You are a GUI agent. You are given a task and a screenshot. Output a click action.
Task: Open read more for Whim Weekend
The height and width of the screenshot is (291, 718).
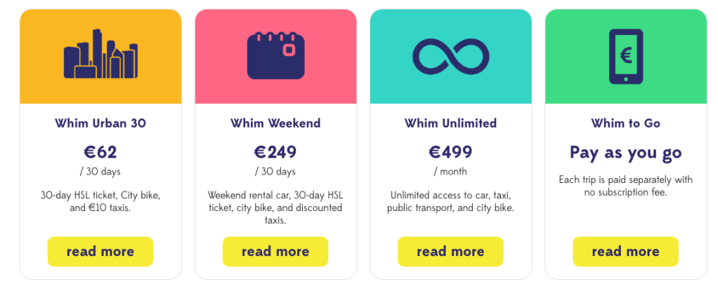click(x=275, y=252)
